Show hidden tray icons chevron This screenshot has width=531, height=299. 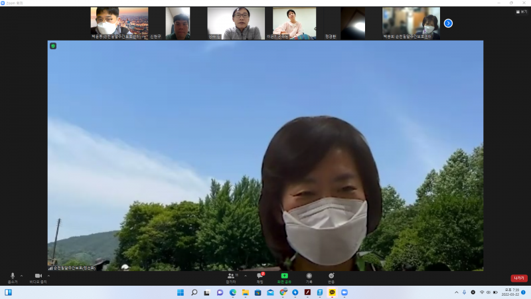point(456,292)
